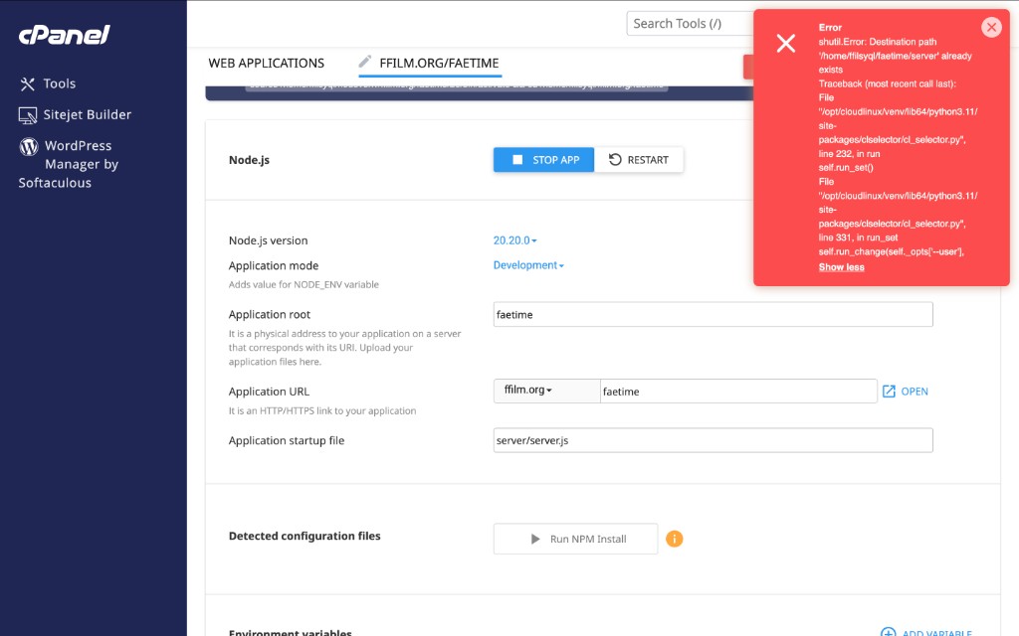Click the Application startup file field
Viewport: 1019px width, 636px height.
coord(713,440)
